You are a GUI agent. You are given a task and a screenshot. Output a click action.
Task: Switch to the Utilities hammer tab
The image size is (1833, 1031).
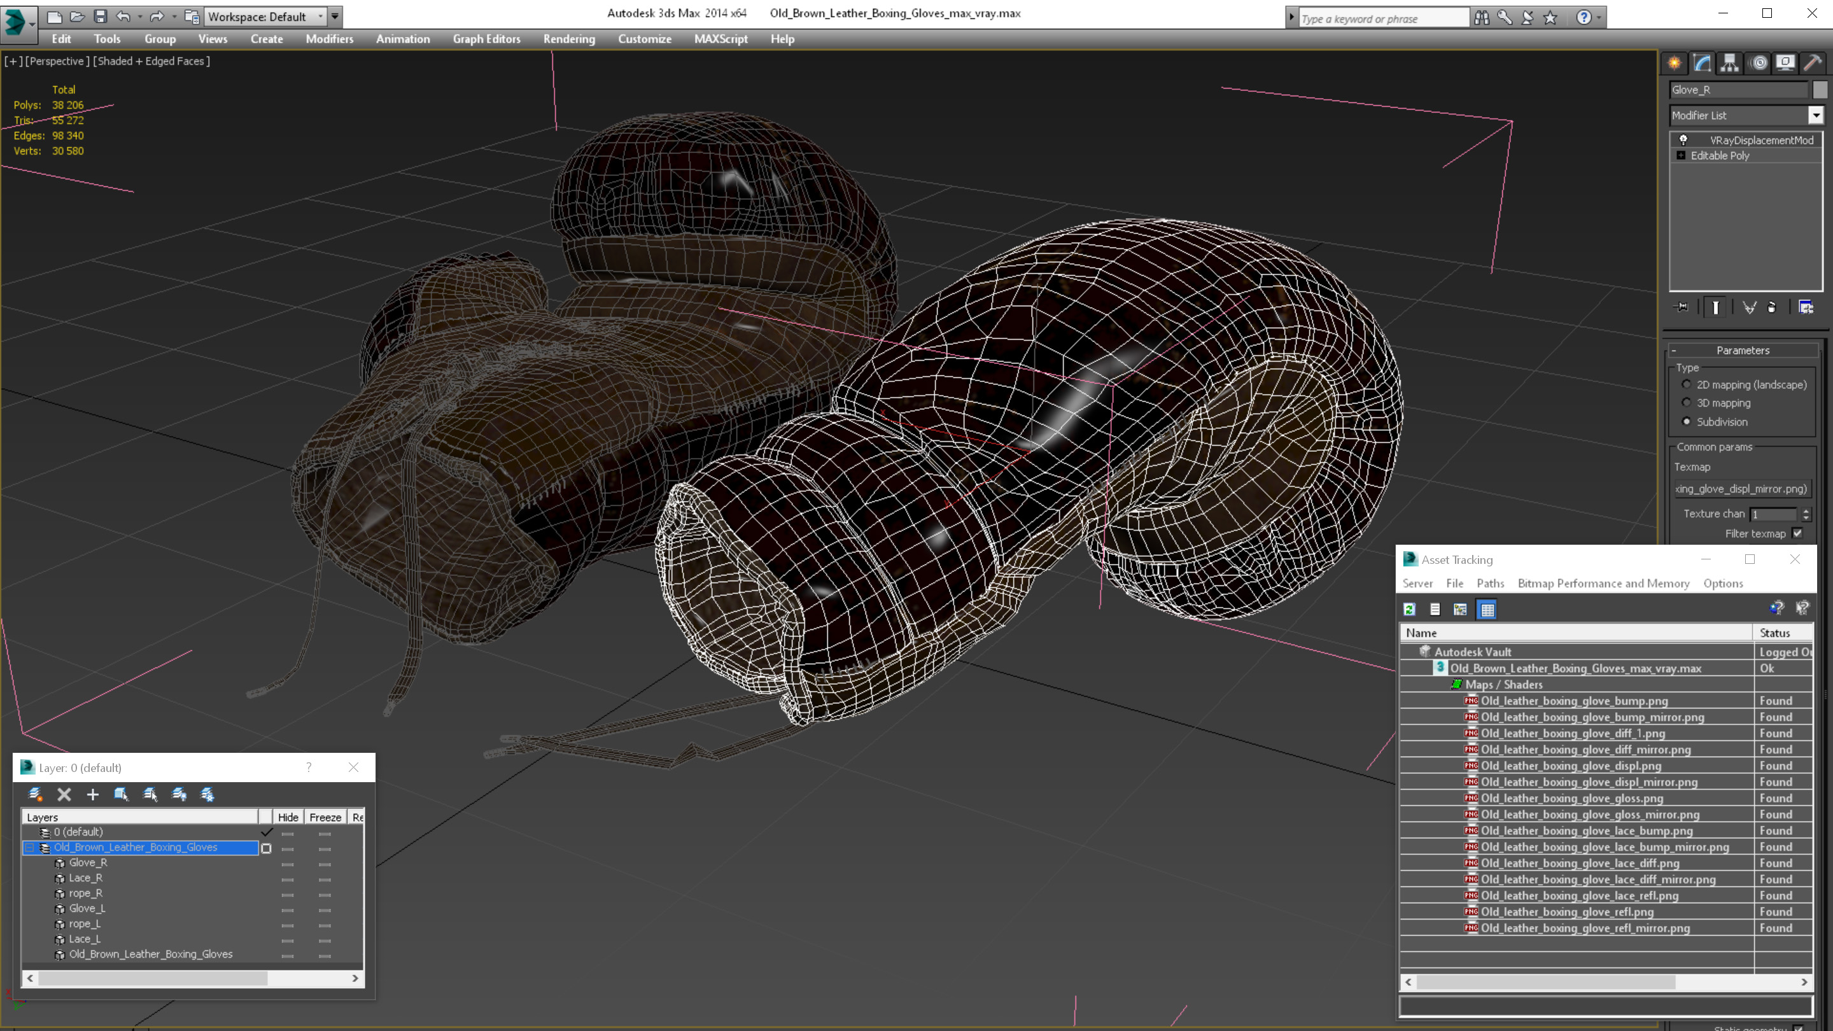click(x=1813, y=62)
